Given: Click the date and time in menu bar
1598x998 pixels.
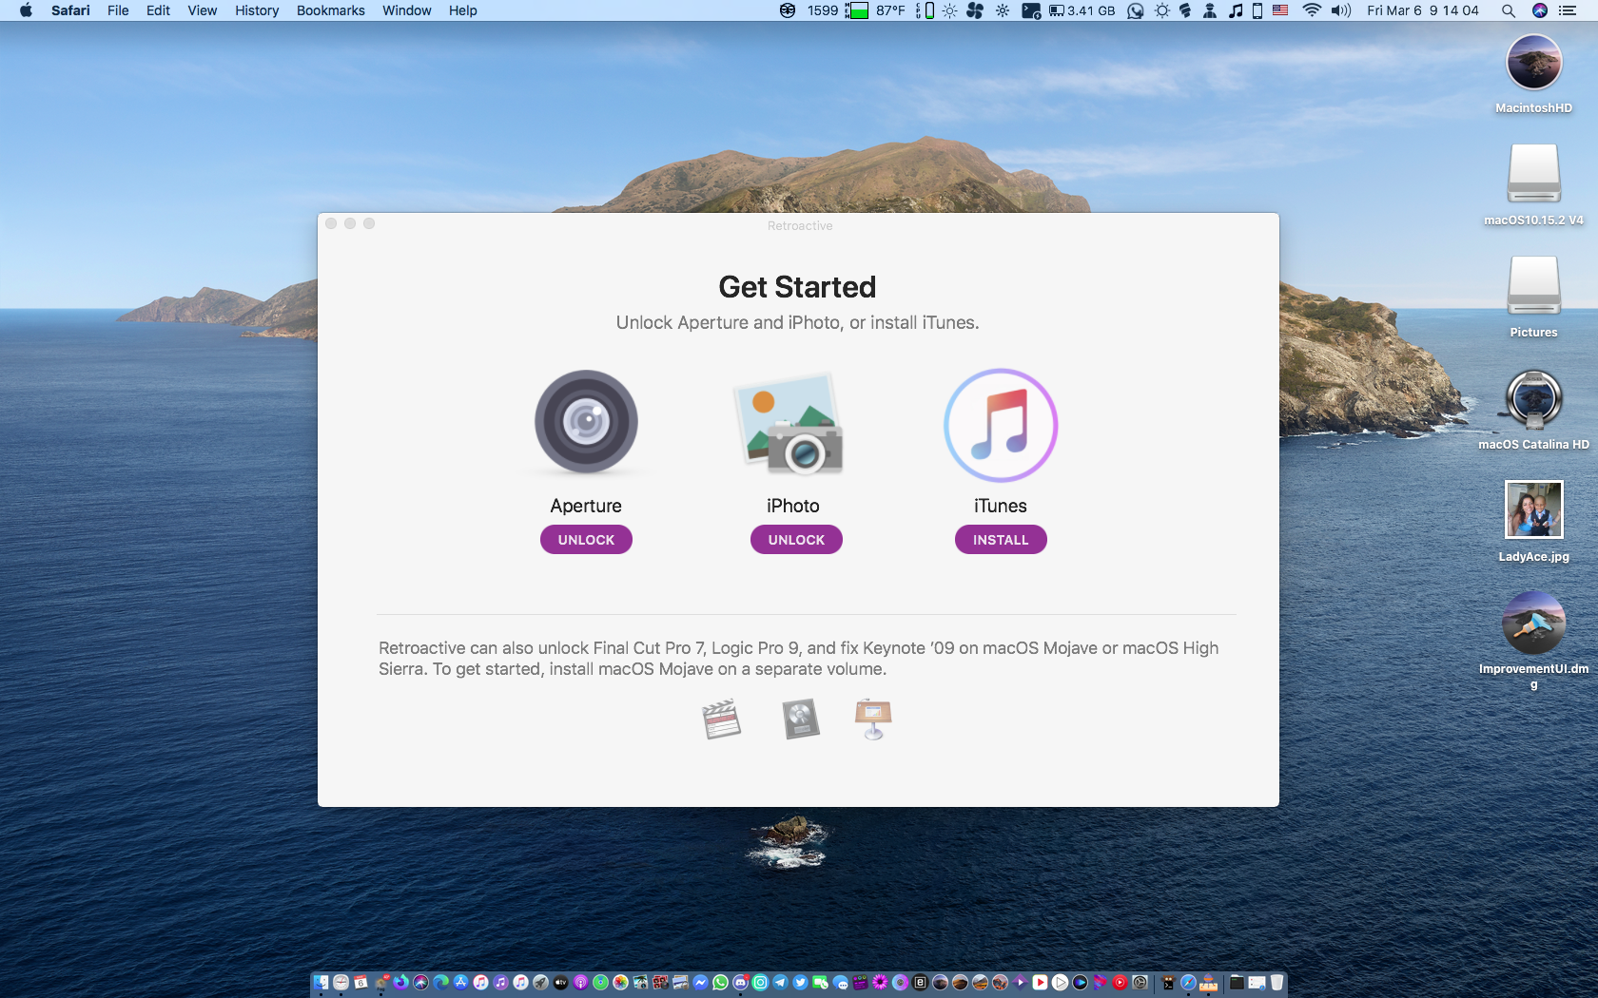Looking at the screenshot, I should click(1423, 10).
